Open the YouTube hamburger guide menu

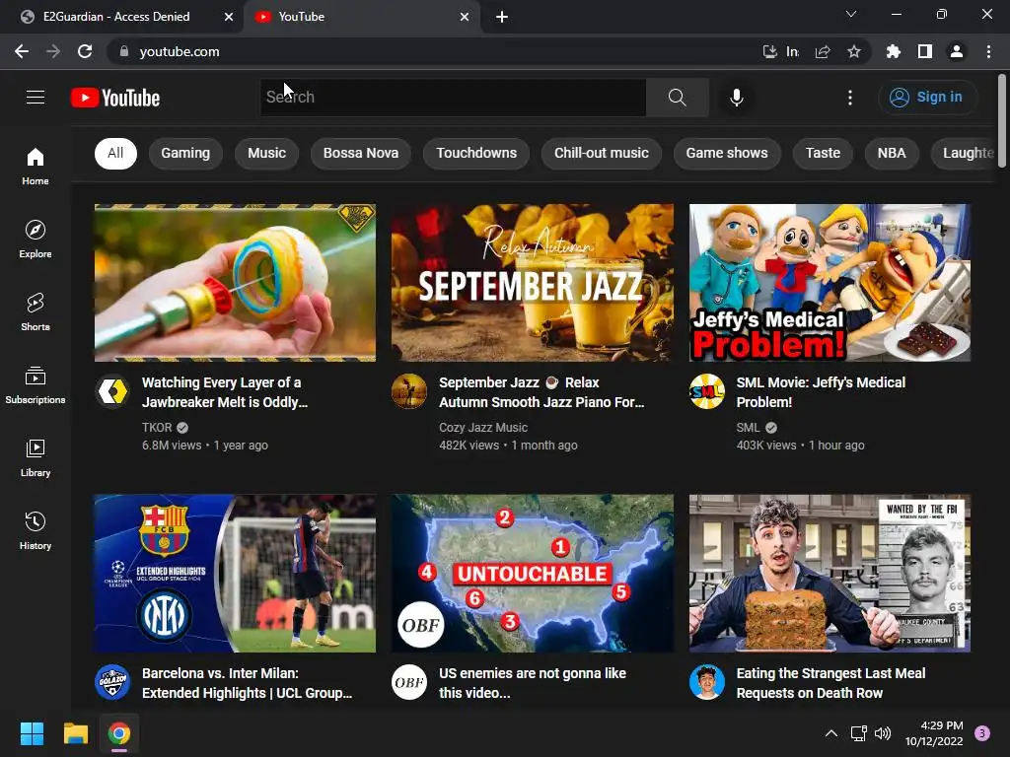pyautogui.click(x=36, y=98)
